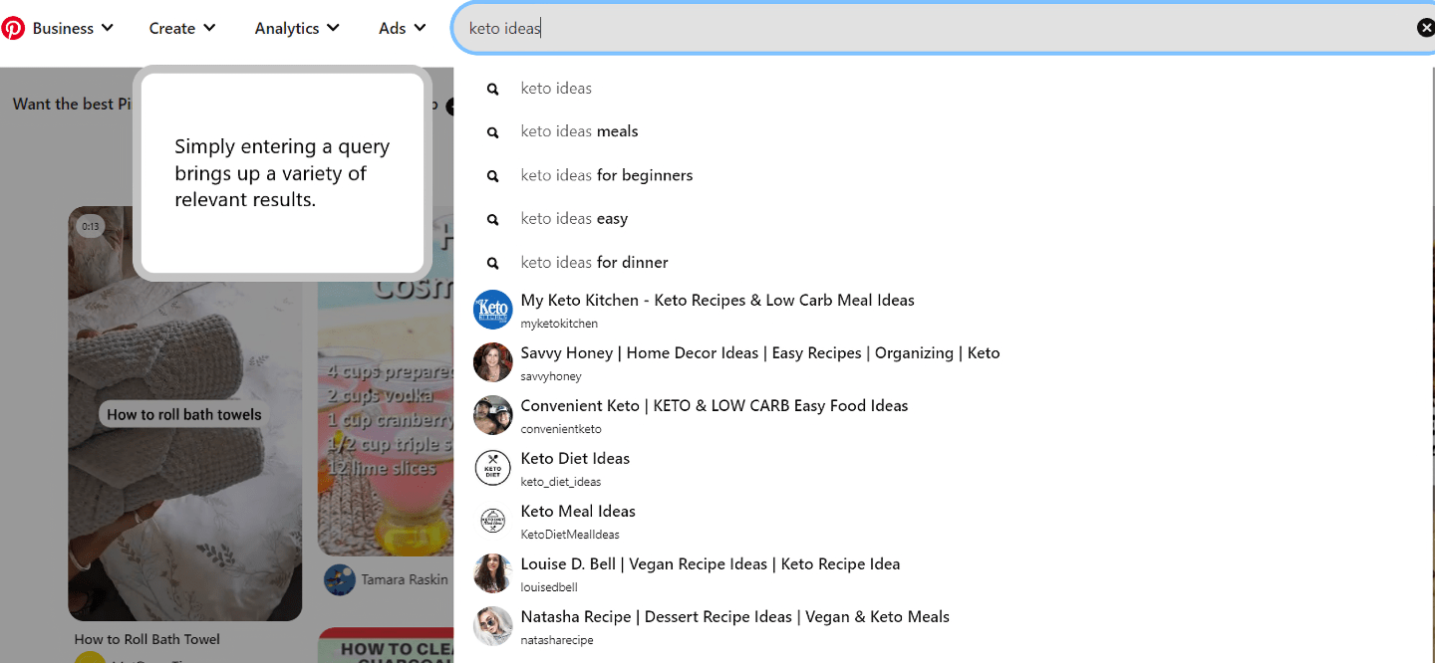Click magnifier icon beside 'keto ideas for dinner'
Screen dimensions: 1435x663
(492, 264)
